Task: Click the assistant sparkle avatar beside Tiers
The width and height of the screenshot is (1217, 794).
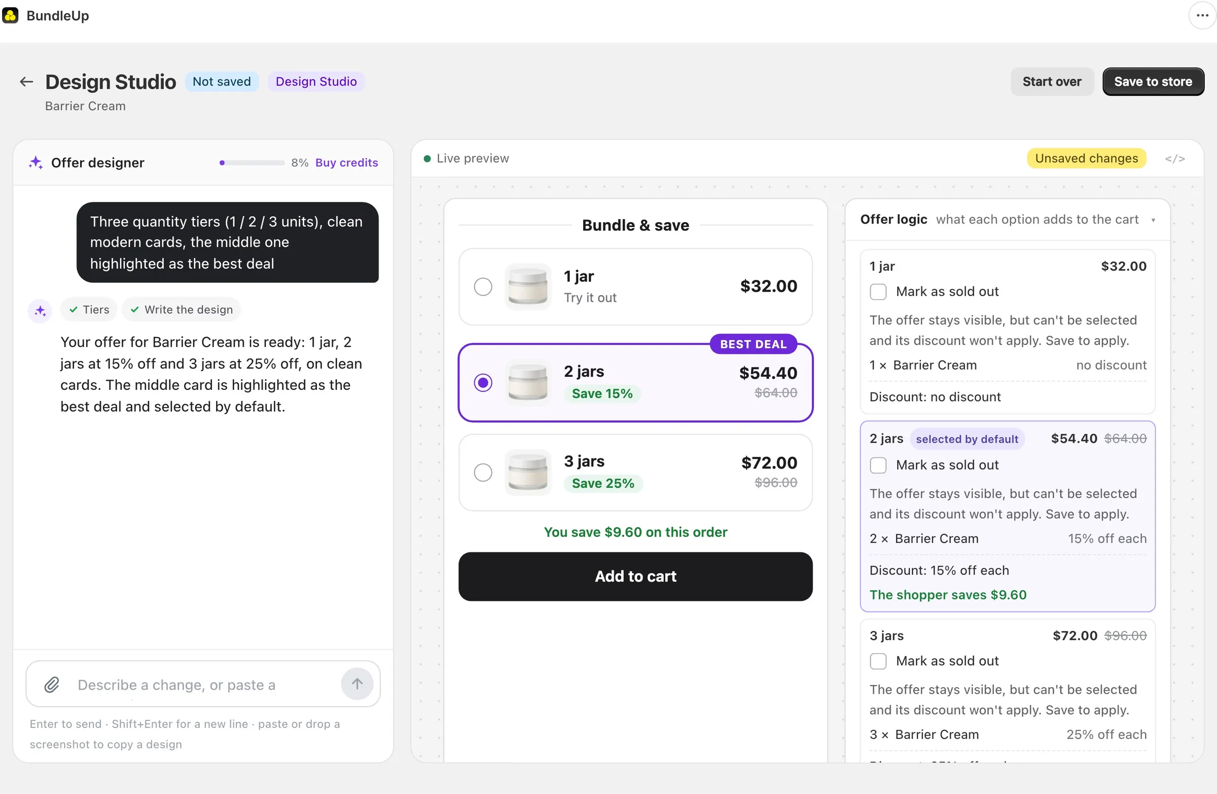Action: point(40,310)
